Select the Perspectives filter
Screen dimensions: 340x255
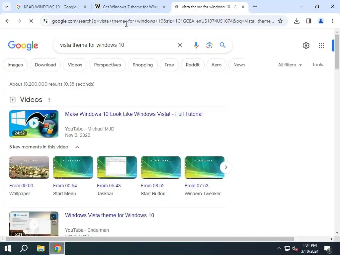[107, 65]
